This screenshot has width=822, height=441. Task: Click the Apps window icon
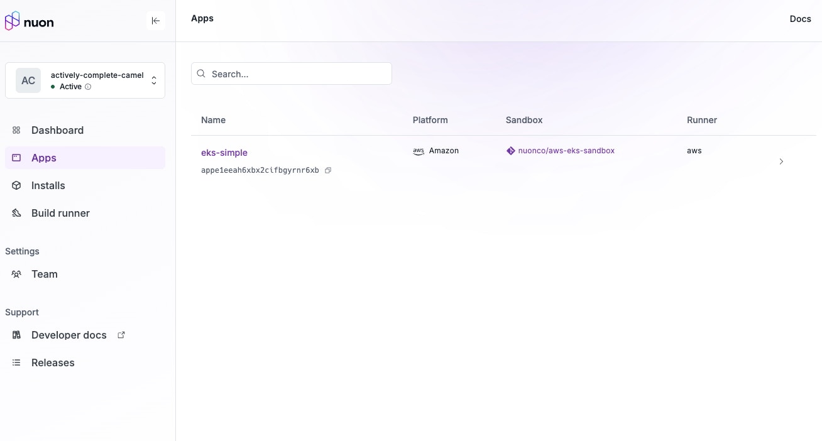tap(17, 158)
